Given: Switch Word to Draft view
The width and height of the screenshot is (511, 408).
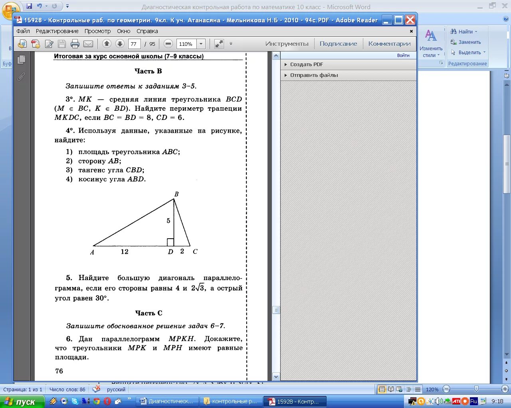Looking at the screenshot, I should click(418, 389).
